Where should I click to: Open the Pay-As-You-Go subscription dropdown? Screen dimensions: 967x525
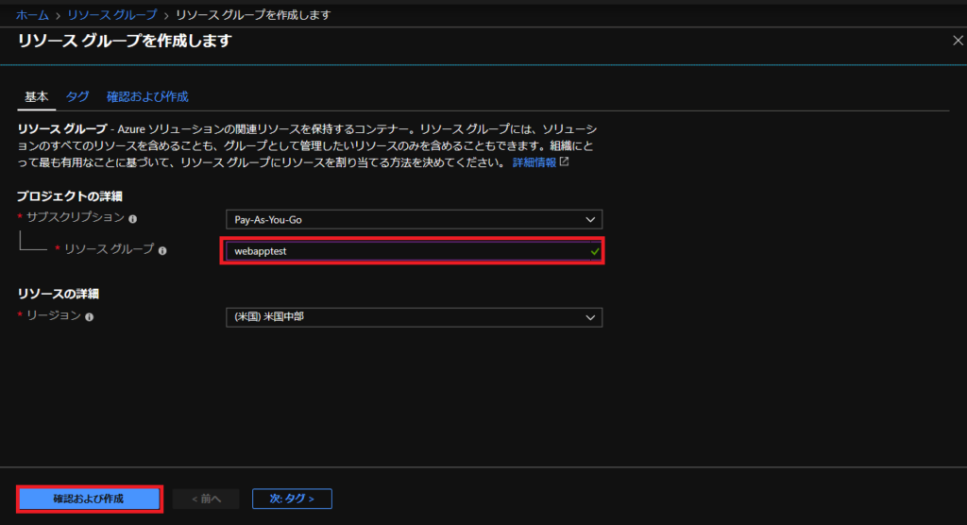point(414,220)
